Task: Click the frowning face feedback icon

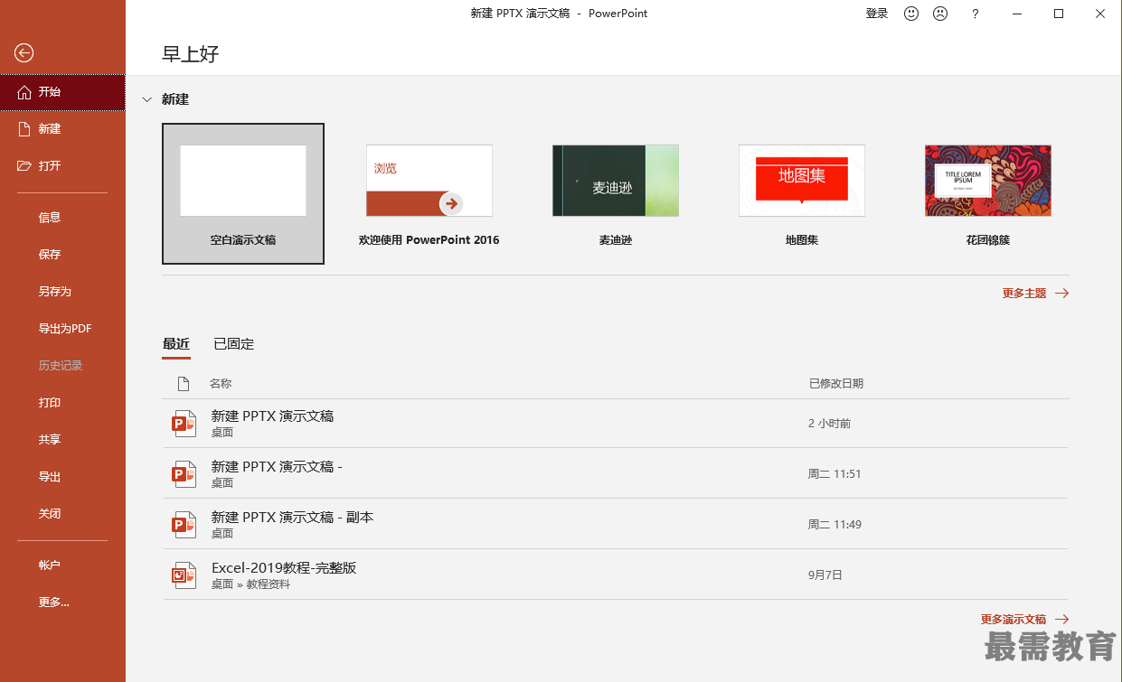Action: [x=940, y=14]
